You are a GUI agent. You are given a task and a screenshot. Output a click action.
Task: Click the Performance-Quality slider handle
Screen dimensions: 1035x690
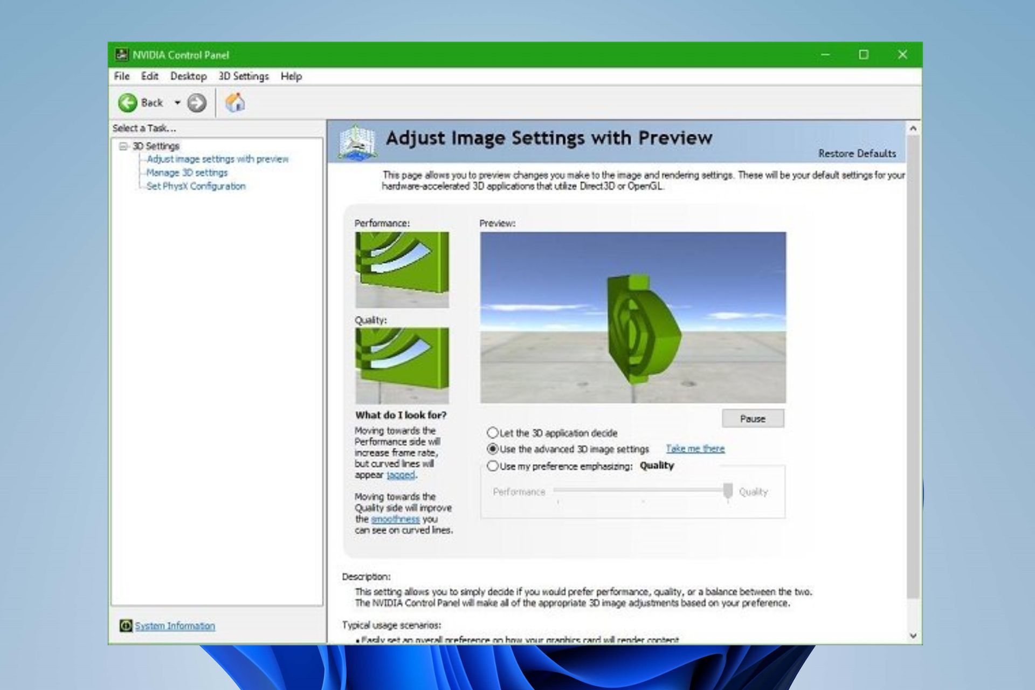[x=728, y=491]
